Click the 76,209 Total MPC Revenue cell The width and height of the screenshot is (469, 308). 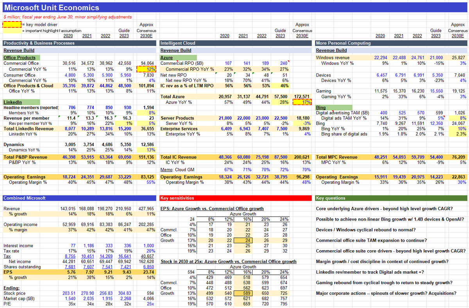[x=457, y=157]
